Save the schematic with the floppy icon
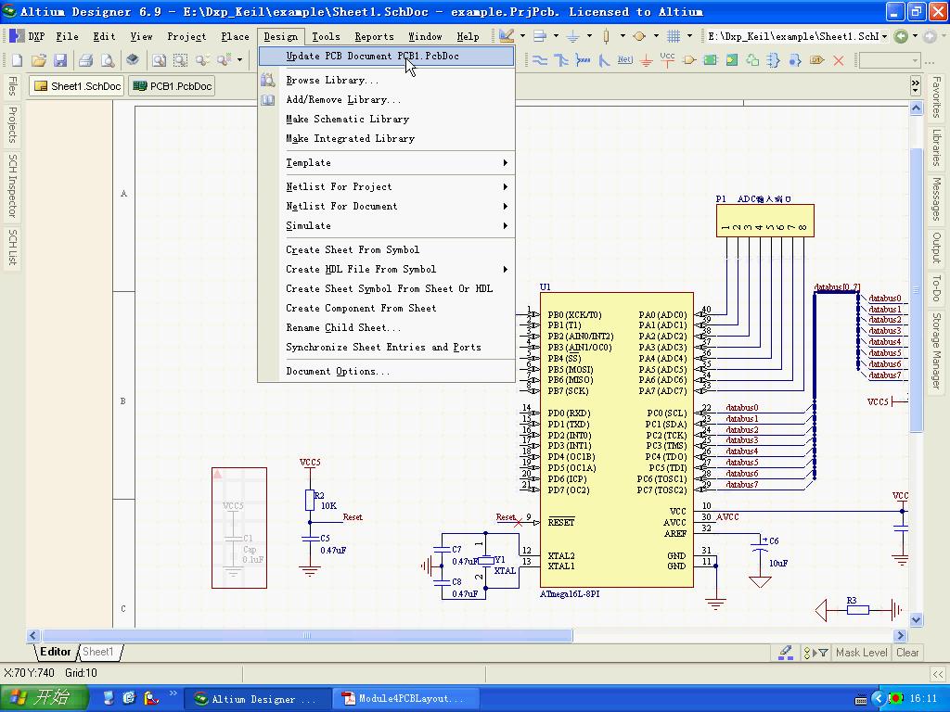Screen dimensions: 950x712 [60, 60]
